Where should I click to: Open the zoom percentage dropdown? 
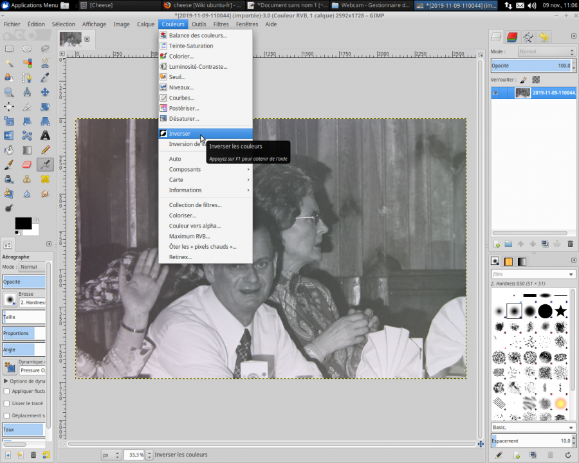pyautogui.click(x=149, y=455)
